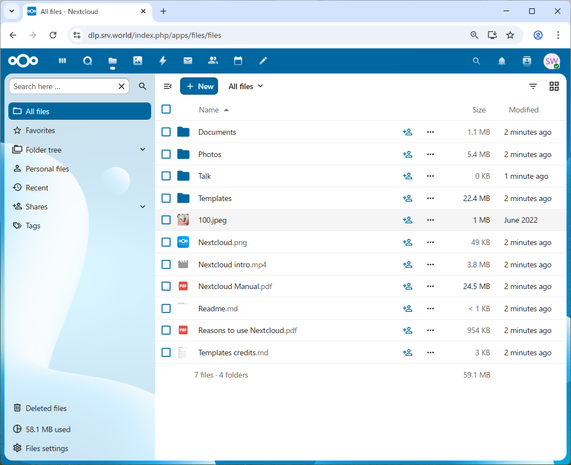The width and height of the screenshot is (571, 465).
Task: Bookmark this page with star icon
Action: pyautogui.click(x=510, y=35)
